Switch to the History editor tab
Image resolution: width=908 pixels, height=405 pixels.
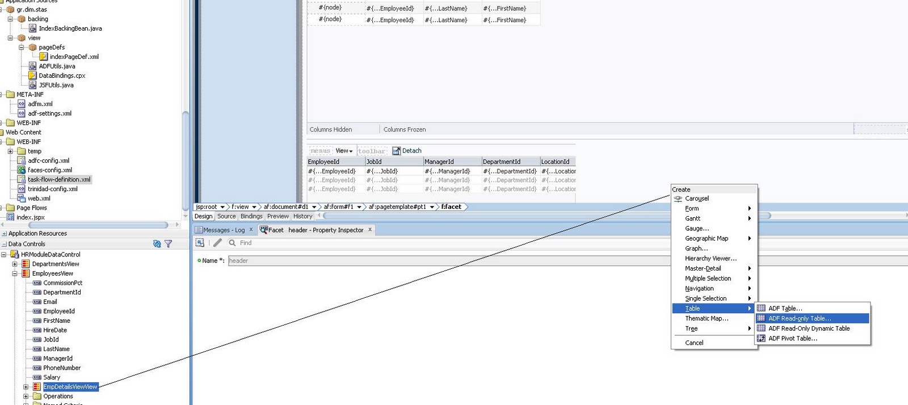coord(303,216)
